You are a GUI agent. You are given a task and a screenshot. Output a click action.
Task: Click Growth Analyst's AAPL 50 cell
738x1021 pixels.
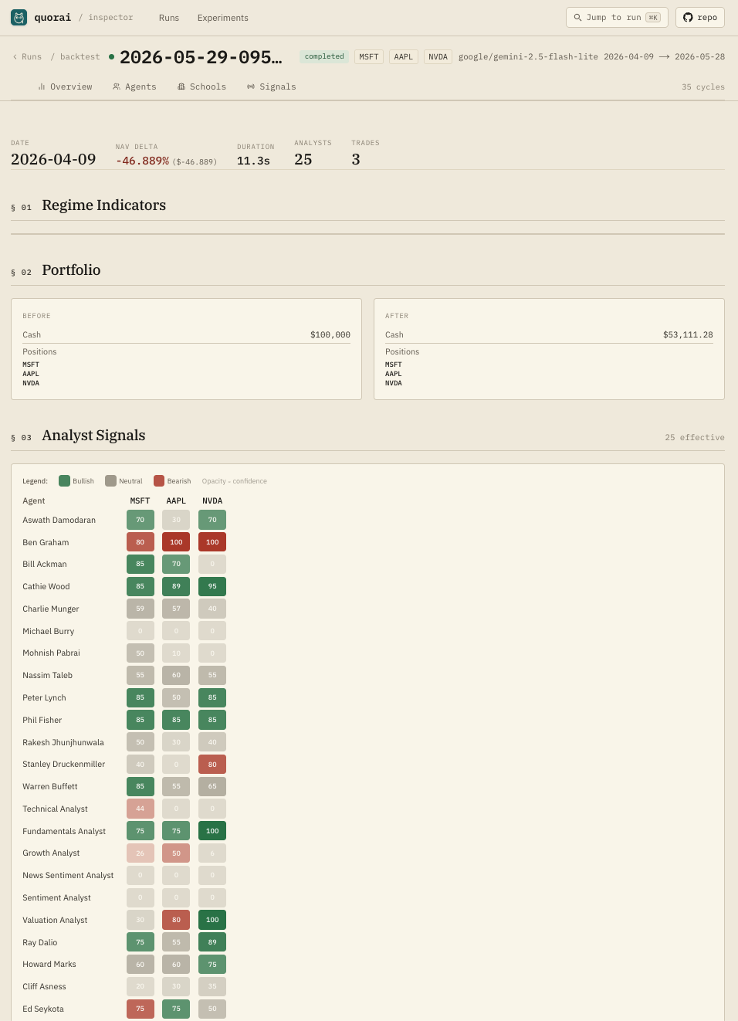(x=176, y=853)
